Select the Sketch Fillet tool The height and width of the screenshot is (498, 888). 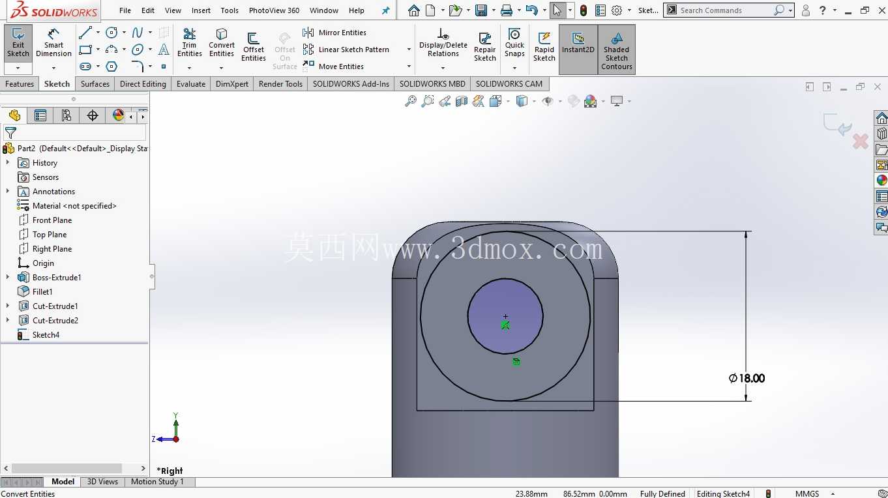tap(138, 66)
